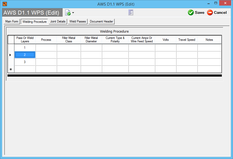This screenshot has width=233, height=159.
Task: Switch to the Main Form tab
Action: click(x=12, y=21)
